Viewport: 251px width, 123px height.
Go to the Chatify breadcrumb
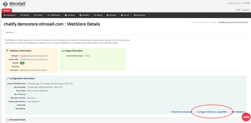point(213,22)
